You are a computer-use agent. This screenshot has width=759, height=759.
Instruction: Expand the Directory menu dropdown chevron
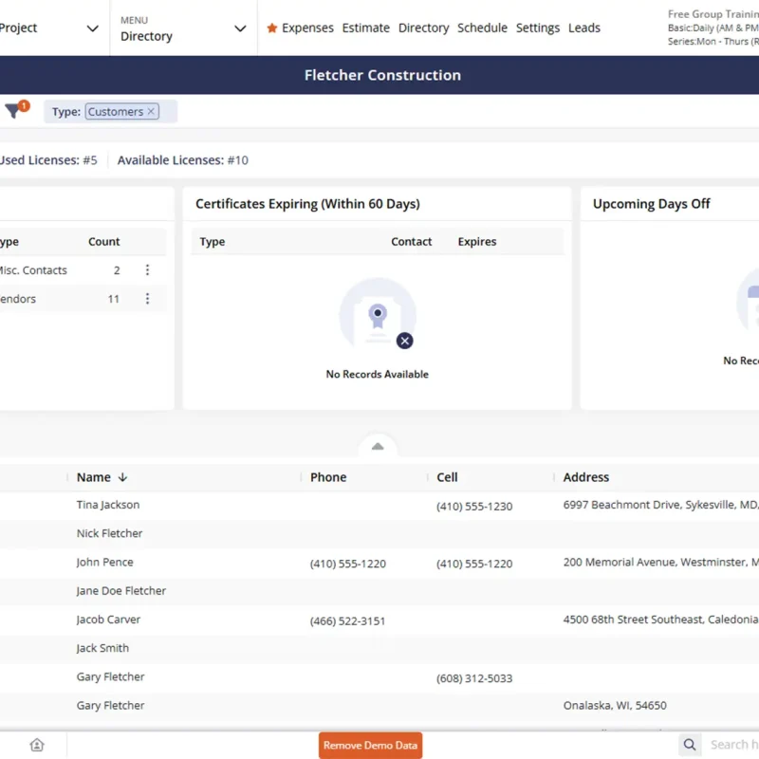(240, 28)
